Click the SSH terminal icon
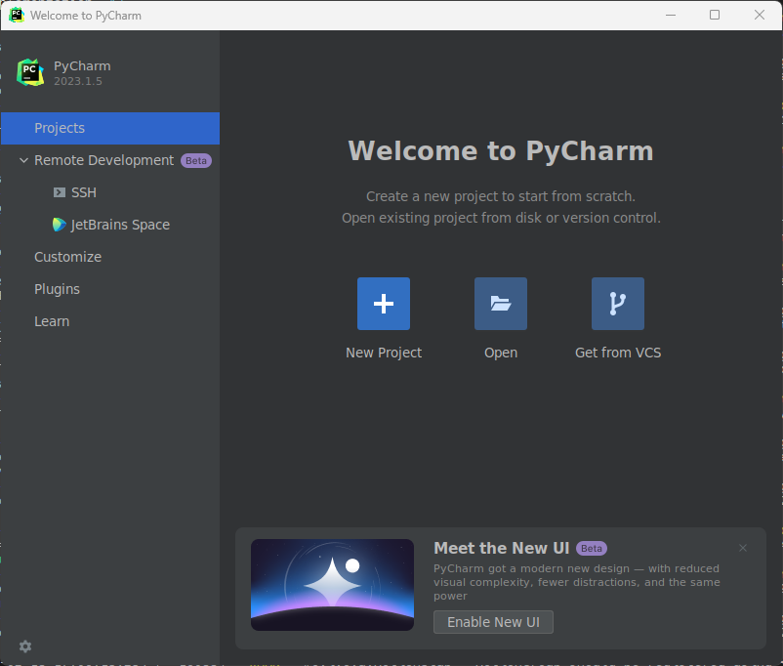The height and width of the screenshot is (666, 783). 60,192
